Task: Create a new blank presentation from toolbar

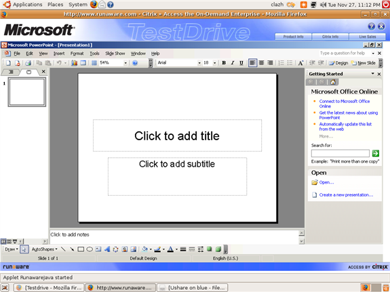Action: click(x=8, y=63)
